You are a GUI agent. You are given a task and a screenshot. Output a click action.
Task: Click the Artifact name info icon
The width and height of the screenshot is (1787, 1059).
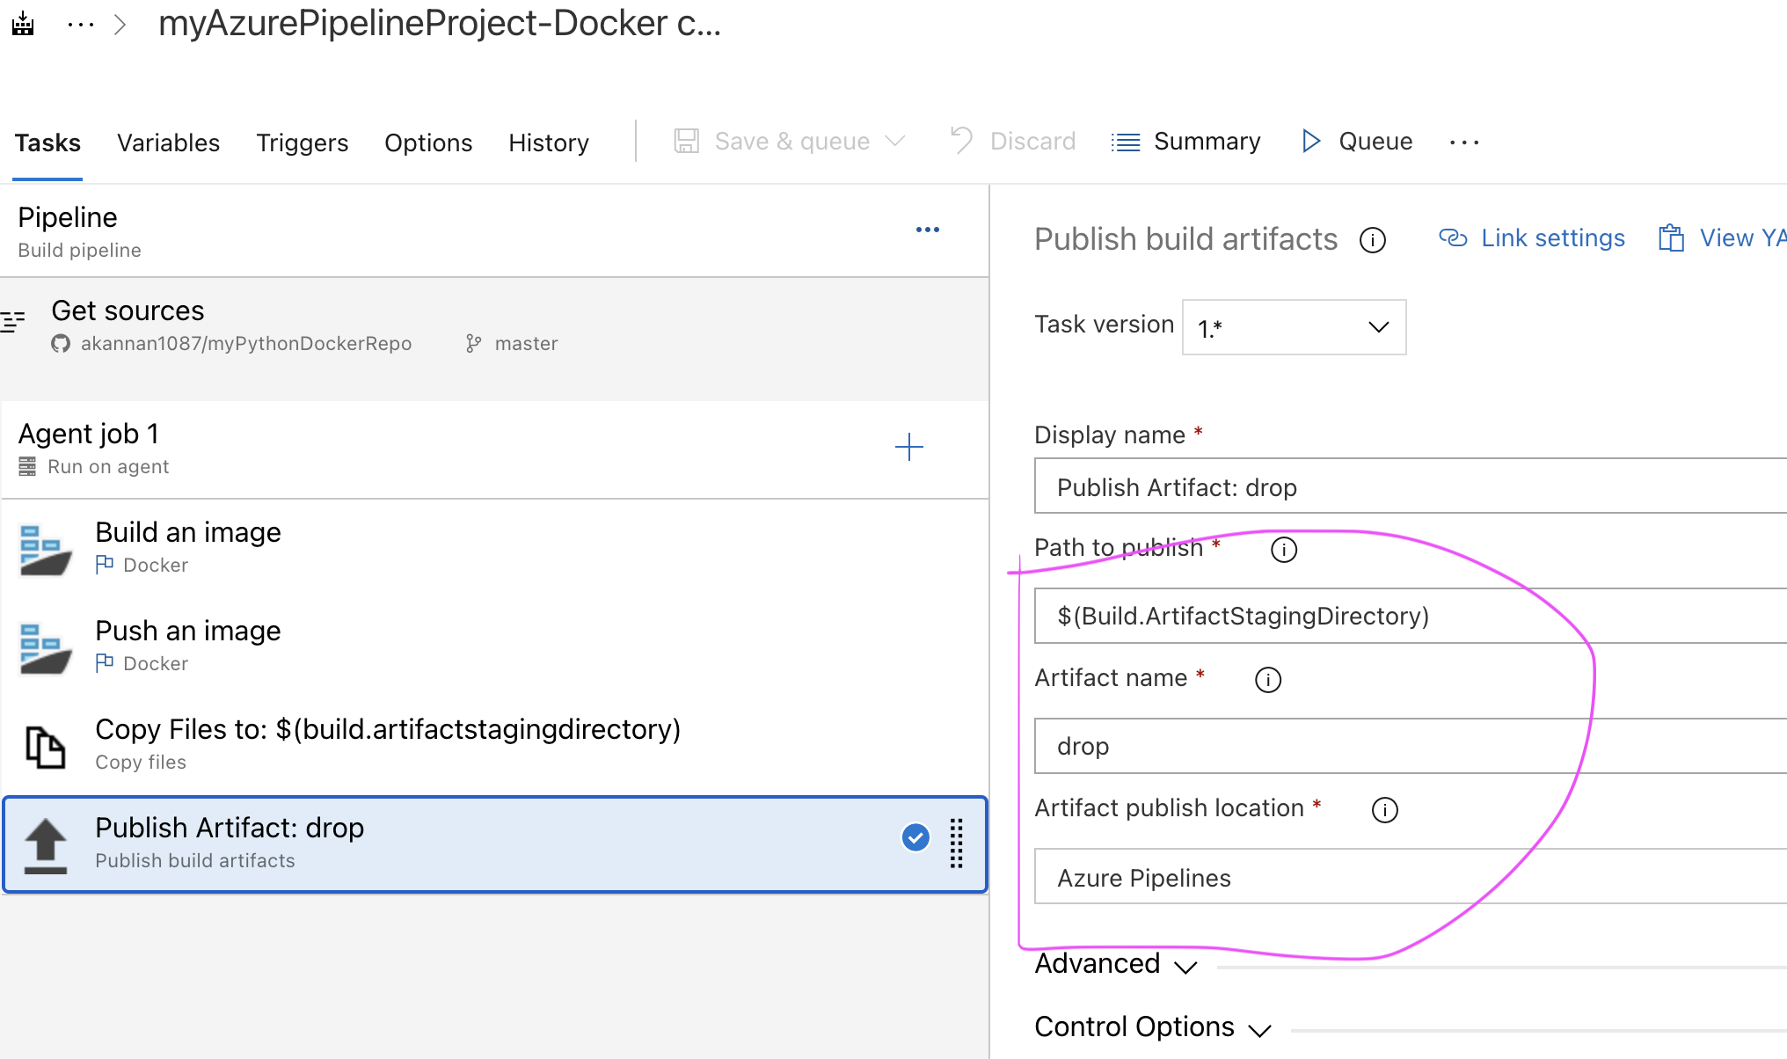[1267, 680]
